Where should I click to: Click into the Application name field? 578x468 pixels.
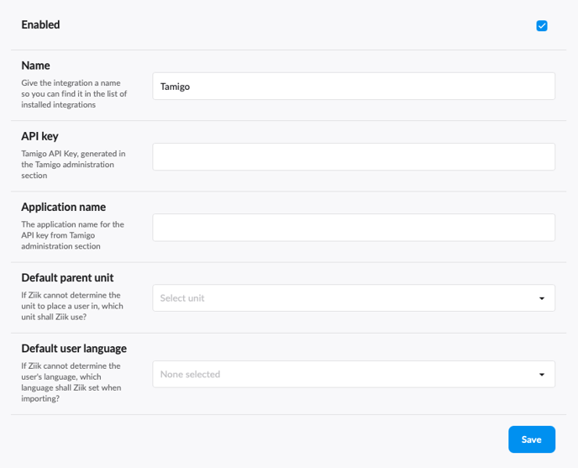pos(354,228)
